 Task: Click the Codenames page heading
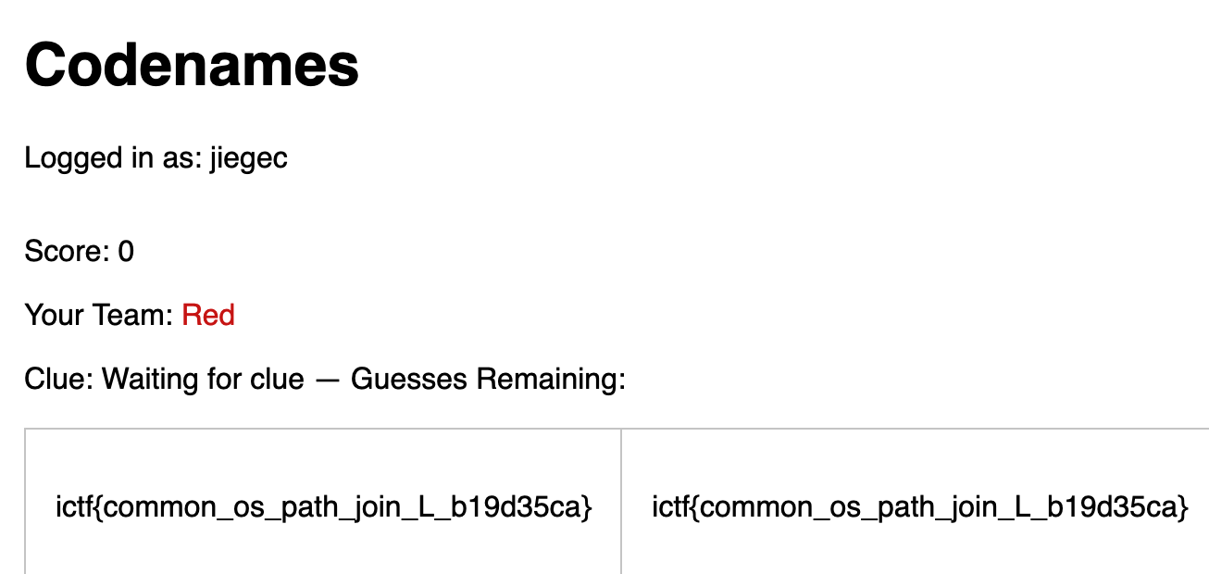tap(192, 65)
